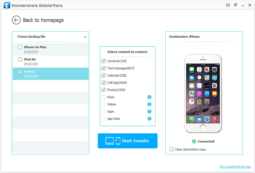The height and width of the screenshot is (173, 255).
Task: Tick the Videos checkbox
Action: tap(104, 104)
